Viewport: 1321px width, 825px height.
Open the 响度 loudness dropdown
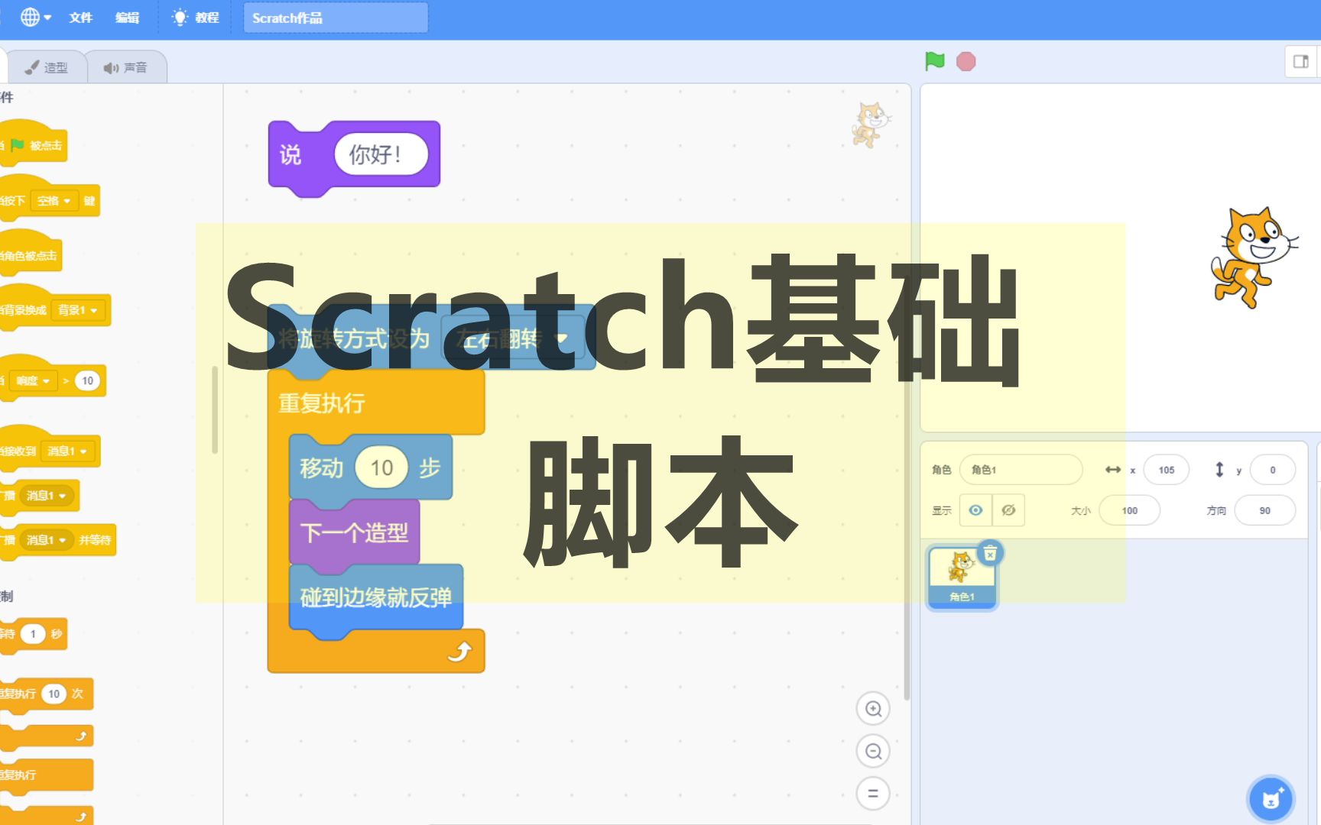click(x=33, y=380)
